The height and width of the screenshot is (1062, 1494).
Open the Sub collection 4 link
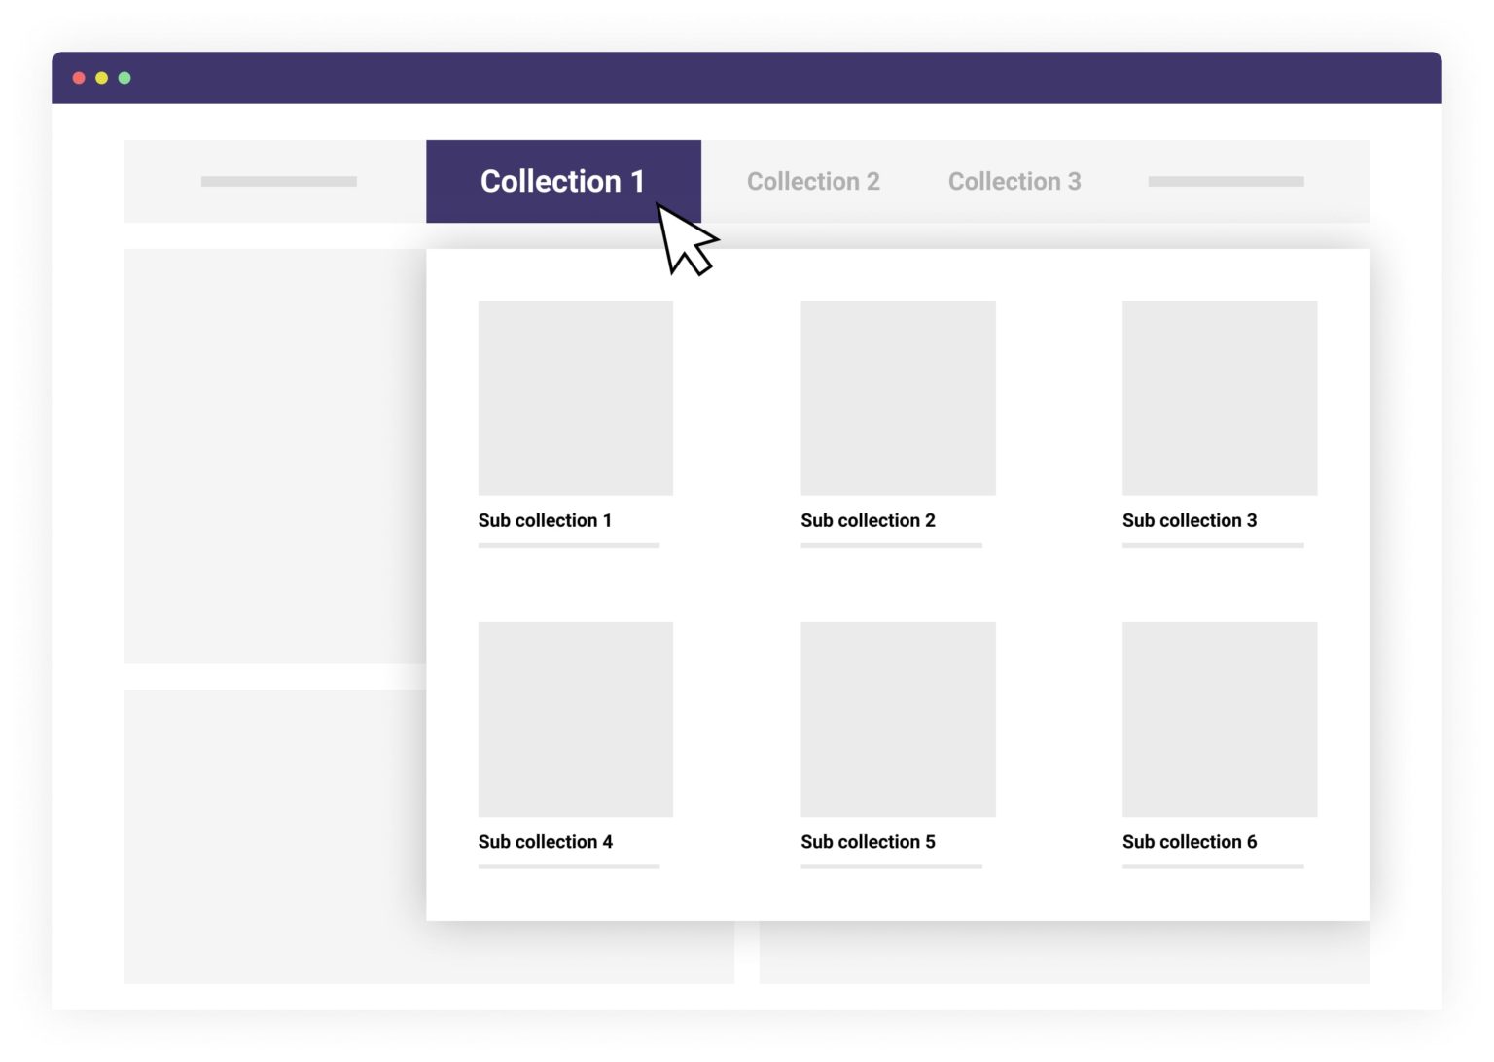click(x=545, y=842)
